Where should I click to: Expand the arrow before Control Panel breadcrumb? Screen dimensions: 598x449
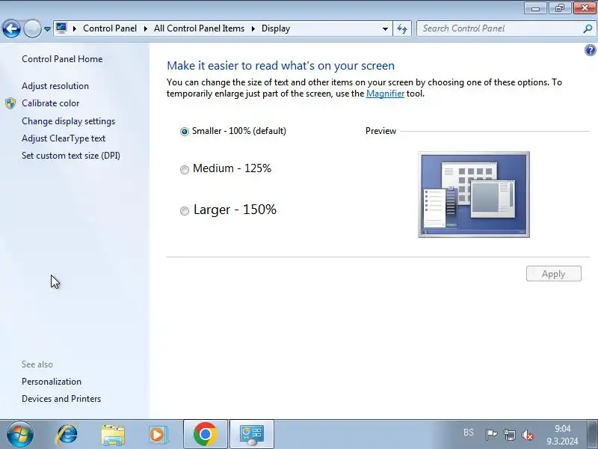click(x=74, y=28)
